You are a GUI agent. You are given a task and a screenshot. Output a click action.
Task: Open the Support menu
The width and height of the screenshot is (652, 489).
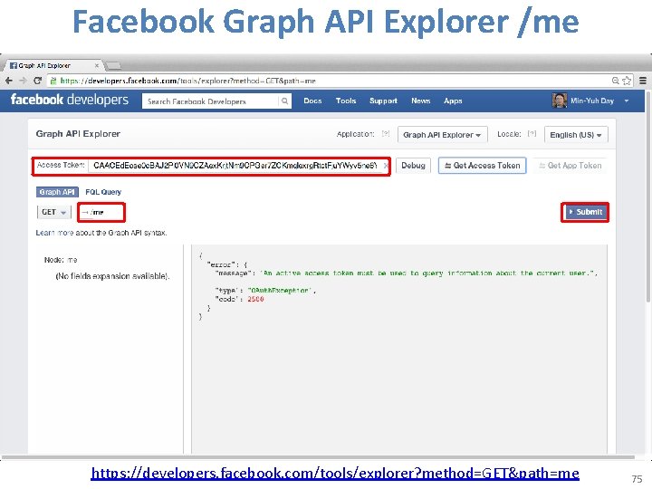[x=383, y=101]
